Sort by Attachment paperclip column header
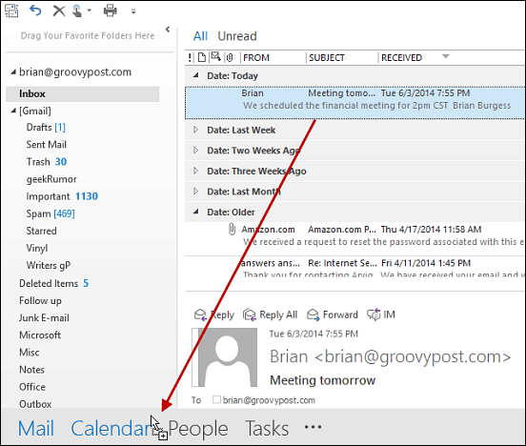 [x=230, y=58]
